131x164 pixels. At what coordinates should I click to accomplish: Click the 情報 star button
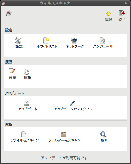108,16
